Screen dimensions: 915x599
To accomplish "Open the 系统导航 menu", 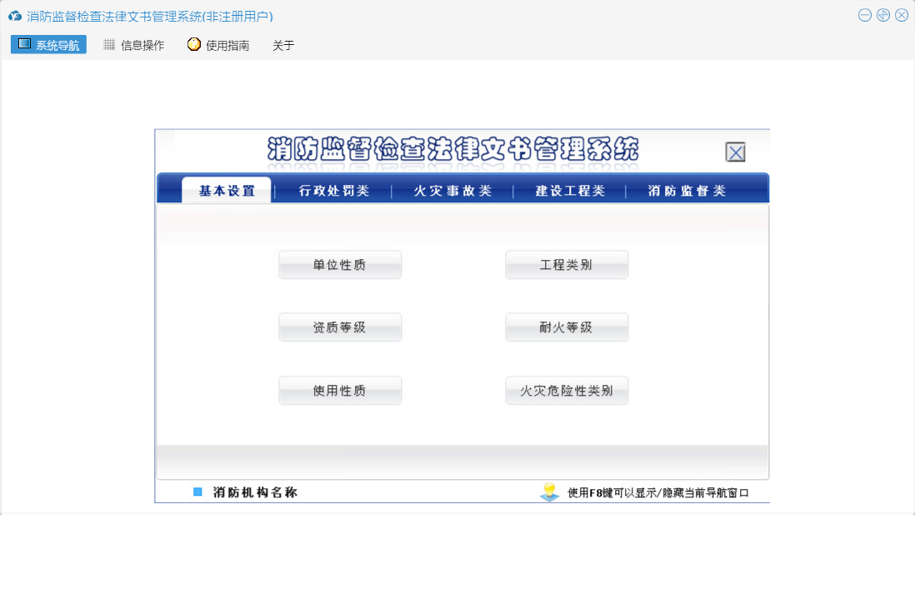I will point(48,45).
